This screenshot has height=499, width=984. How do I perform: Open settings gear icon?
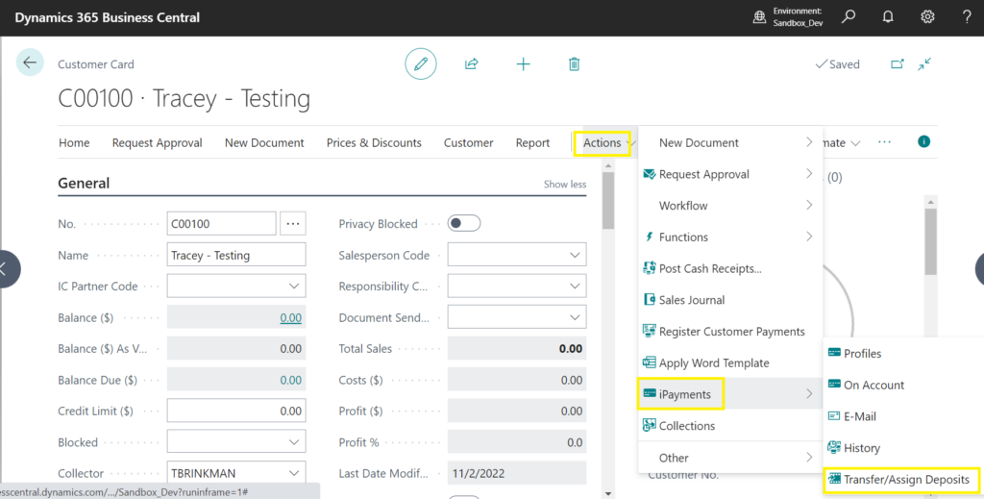tap(927, 17)
